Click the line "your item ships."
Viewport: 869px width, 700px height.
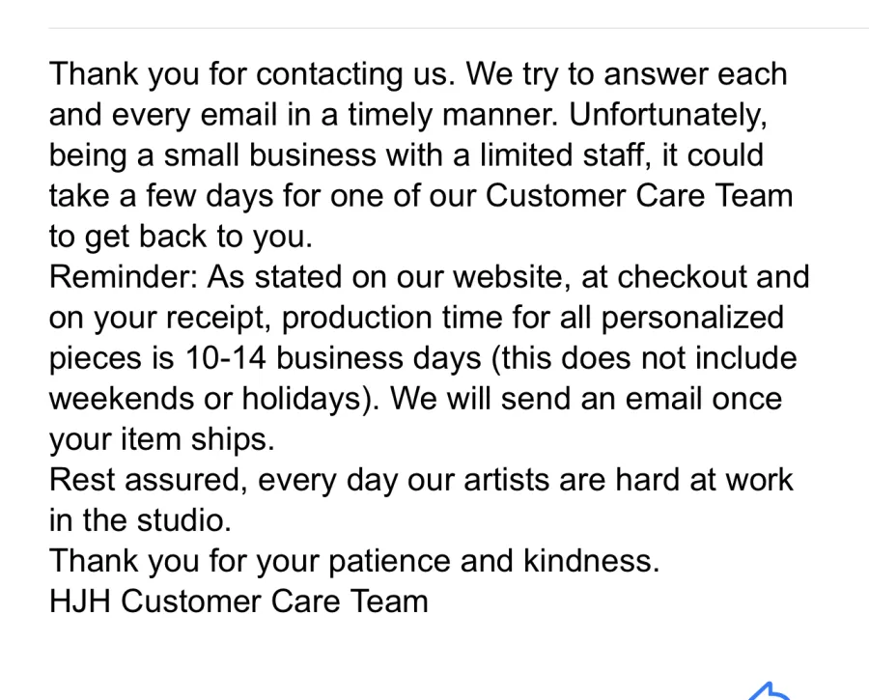161,439
